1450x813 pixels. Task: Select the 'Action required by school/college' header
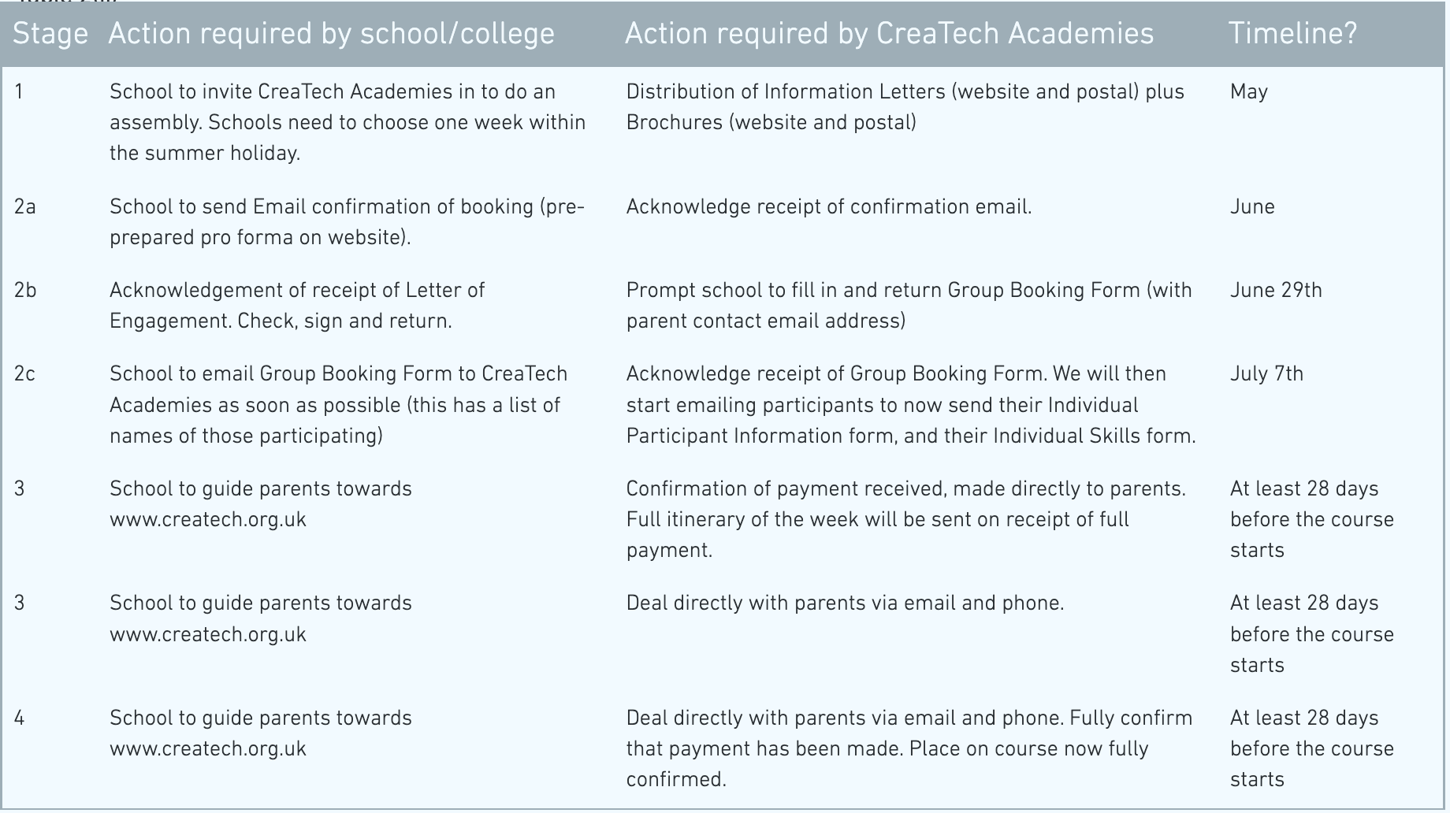(x=331, y=34)
